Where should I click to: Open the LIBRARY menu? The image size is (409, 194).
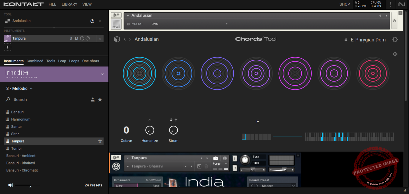pos(69,4)
